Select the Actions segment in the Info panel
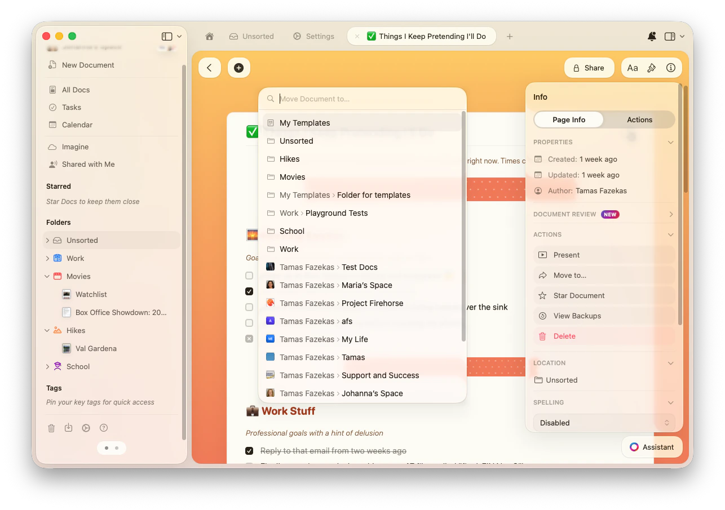This screenshot has height=510, width=725. tap(639, 119)
